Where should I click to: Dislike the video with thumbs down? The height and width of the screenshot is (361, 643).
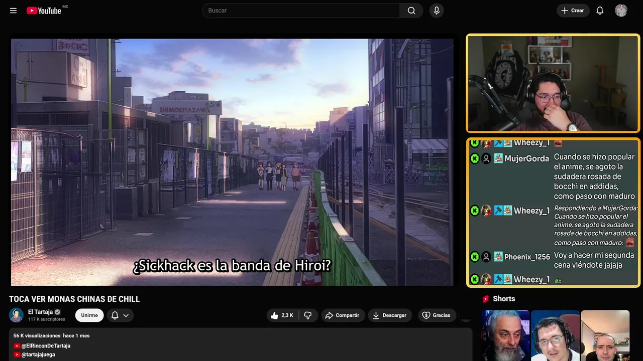(x=308, y=315)
